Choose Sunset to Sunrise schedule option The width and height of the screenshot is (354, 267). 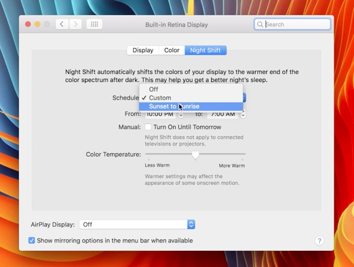[x=191, y=106]
